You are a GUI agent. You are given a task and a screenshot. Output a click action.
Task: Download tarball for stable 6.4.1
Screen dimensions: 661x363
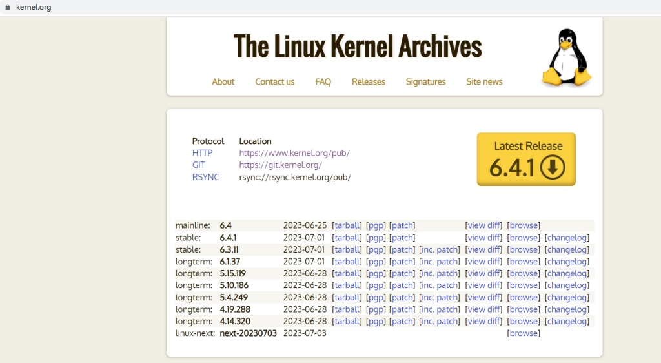tap(347, 238)
